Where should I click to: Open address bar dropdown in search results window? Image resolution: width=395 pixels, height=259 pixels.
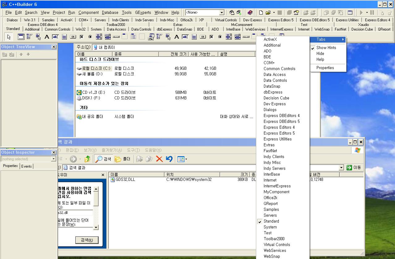[342, 168]
